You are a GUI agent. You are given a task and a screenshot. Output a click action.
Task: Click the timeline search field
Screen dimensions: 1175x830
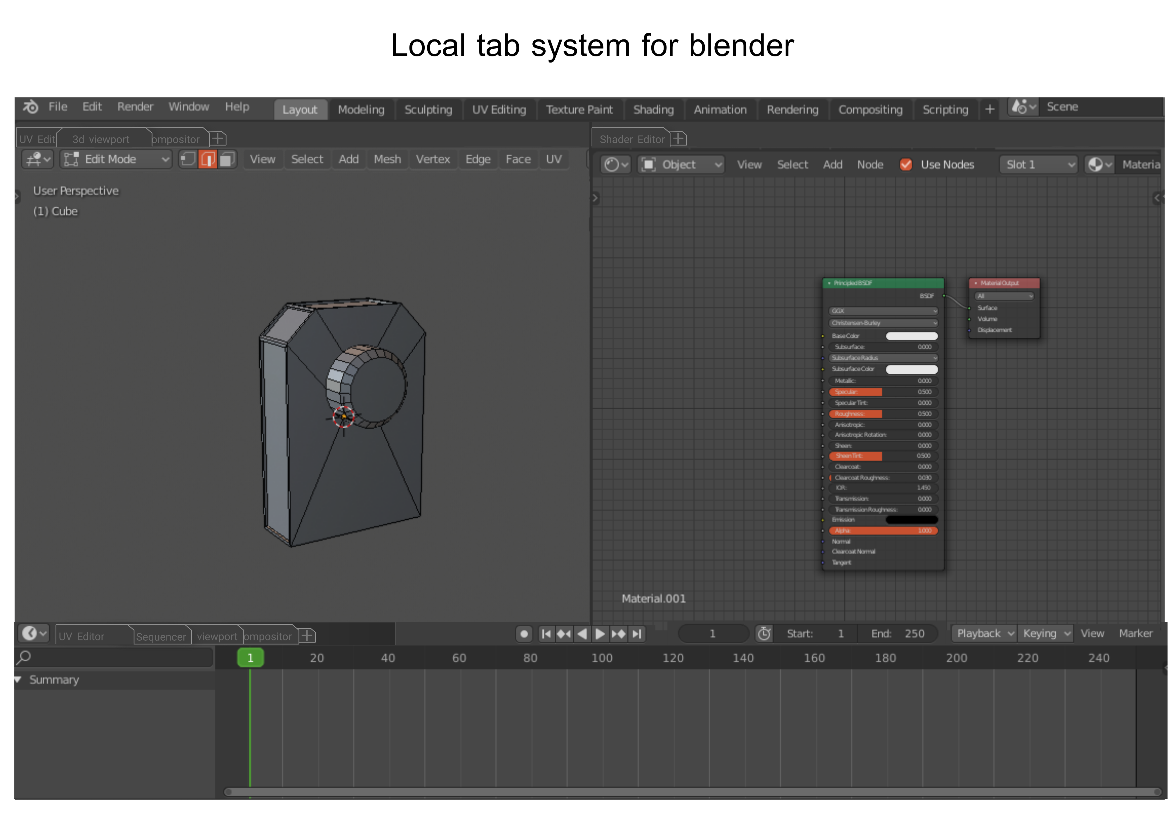(114, 657)
